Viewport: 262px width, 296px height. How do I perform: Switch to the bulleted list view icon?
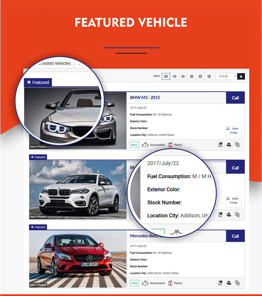click(x=174, y=76)
